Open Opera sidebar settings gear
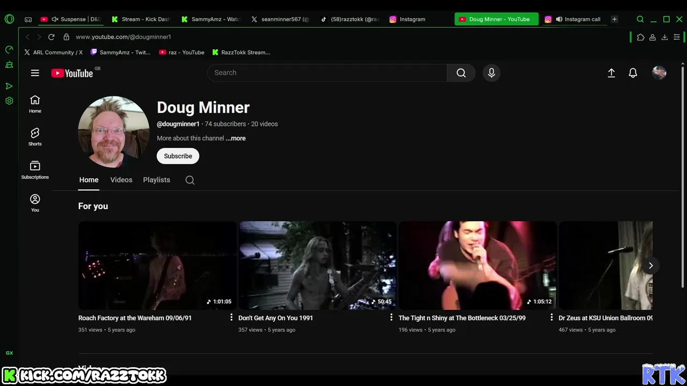This screenshot has height=386, width=687. coord(9,101)
